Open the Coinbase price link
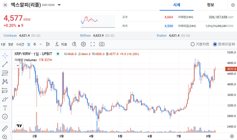The image size is (237, 140). click(10, 36)
